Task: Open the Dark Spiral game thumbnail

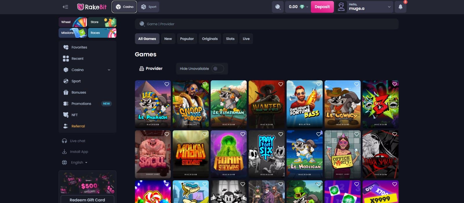Action: coord(380,154)
